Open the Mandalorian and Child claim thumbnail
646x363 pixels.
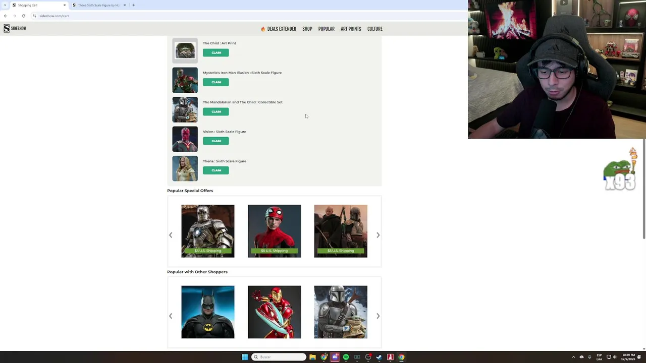pos(185,109)
